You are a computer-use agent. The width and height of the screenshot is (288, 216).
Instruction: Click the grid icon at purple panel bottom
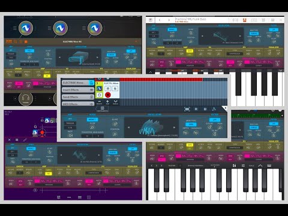89,197
